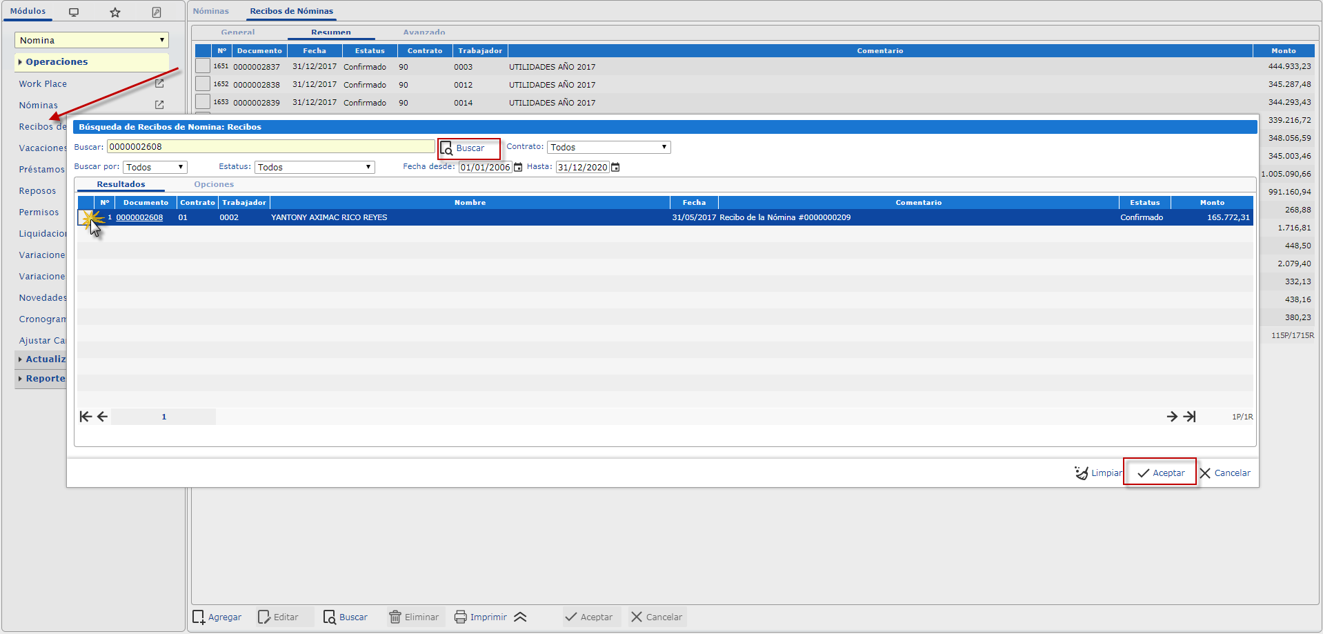This screenshot has height=634, width=1323.
Task: Click the next page arrow in results
Action: (x=1172, y=417)
